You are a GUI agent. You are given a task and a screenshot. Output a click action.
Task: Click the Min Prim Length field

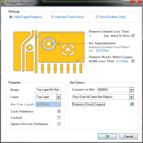pos(48,104)
